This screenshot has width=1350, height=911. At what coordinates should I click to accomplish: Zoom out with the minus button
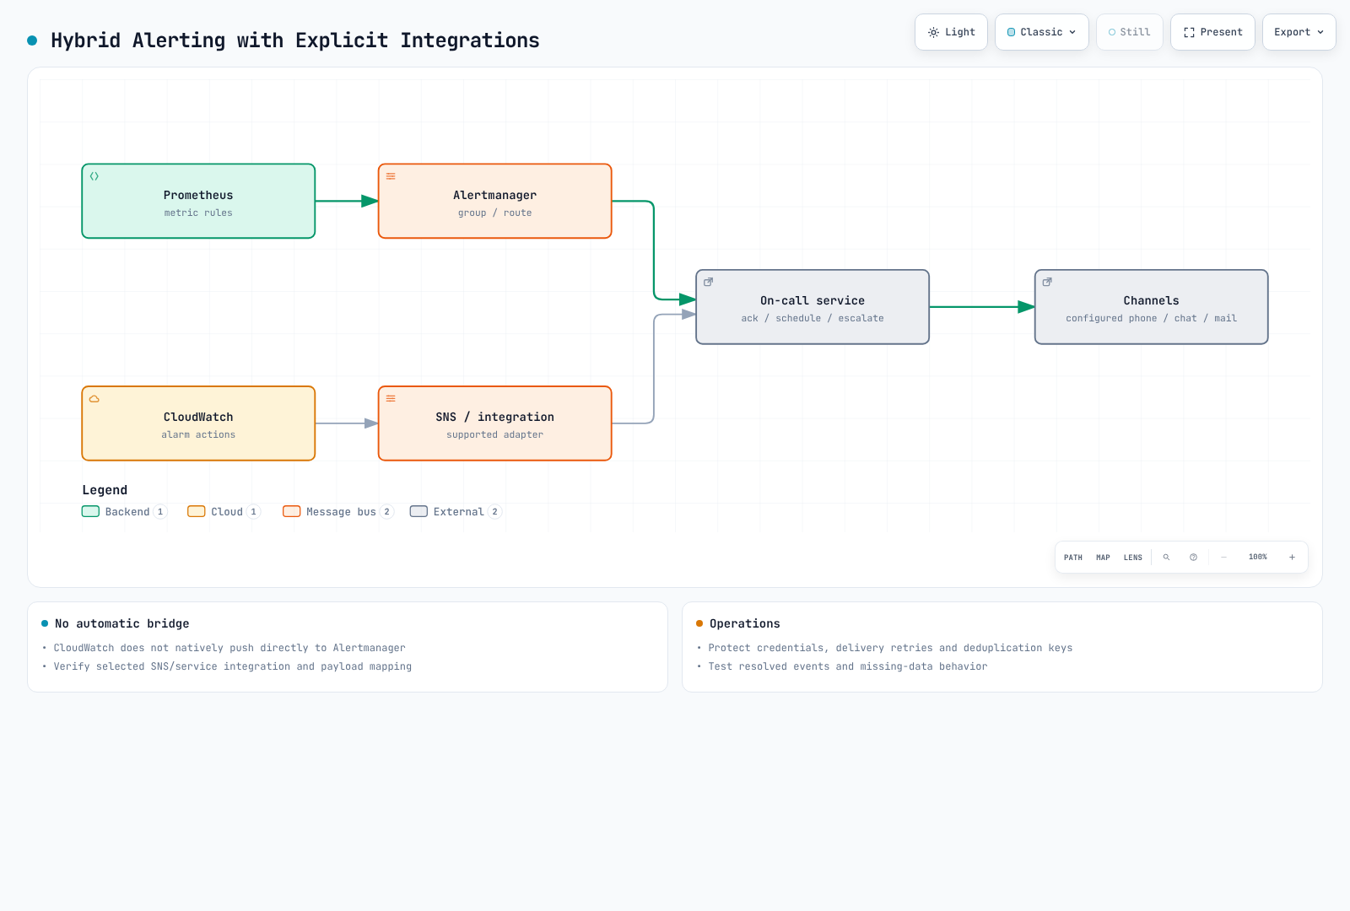pos(1223,558)
